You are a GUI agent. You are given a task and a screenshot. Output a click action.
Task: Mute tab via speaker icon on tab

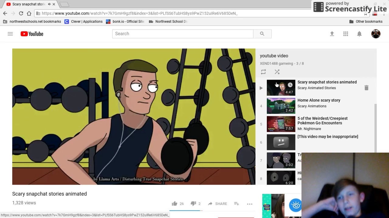(49, 4)
